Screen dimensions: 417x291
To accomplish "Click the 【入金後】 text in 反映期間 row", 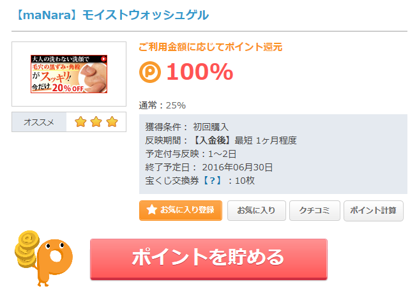I will pos(211,140).
